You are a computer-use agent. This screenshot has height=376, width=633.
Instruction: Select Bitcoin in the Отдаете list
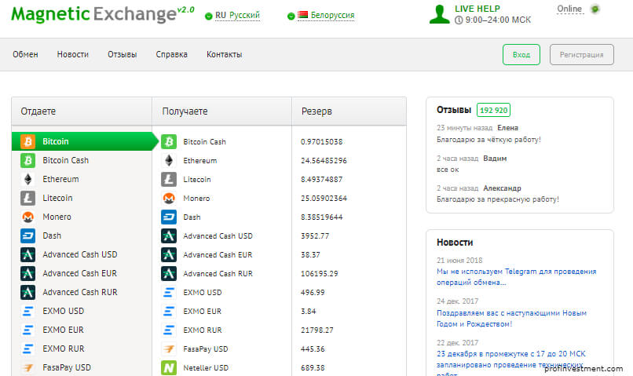coord(82,141)
